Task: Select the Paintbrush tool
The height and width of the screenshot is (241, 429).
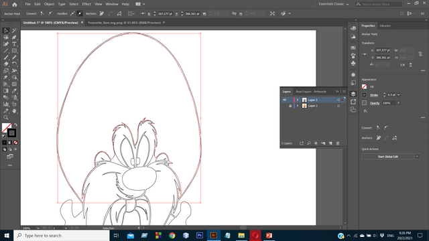Action: click(6, 58)
